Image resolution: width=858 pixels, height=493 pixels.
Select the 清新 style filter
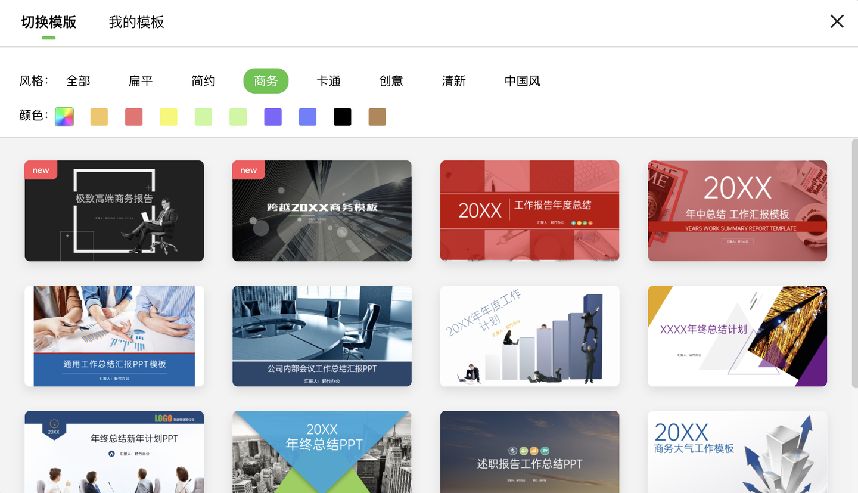tap(453, 81)
